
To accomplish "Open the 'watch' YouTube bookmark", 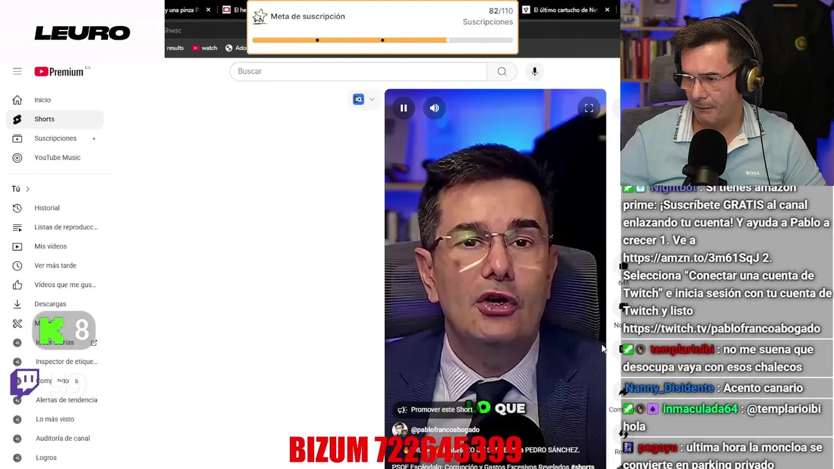I will click(205, 48).
